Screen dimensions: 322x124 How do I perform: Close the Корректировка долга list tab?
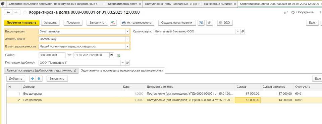click(140, 4)
